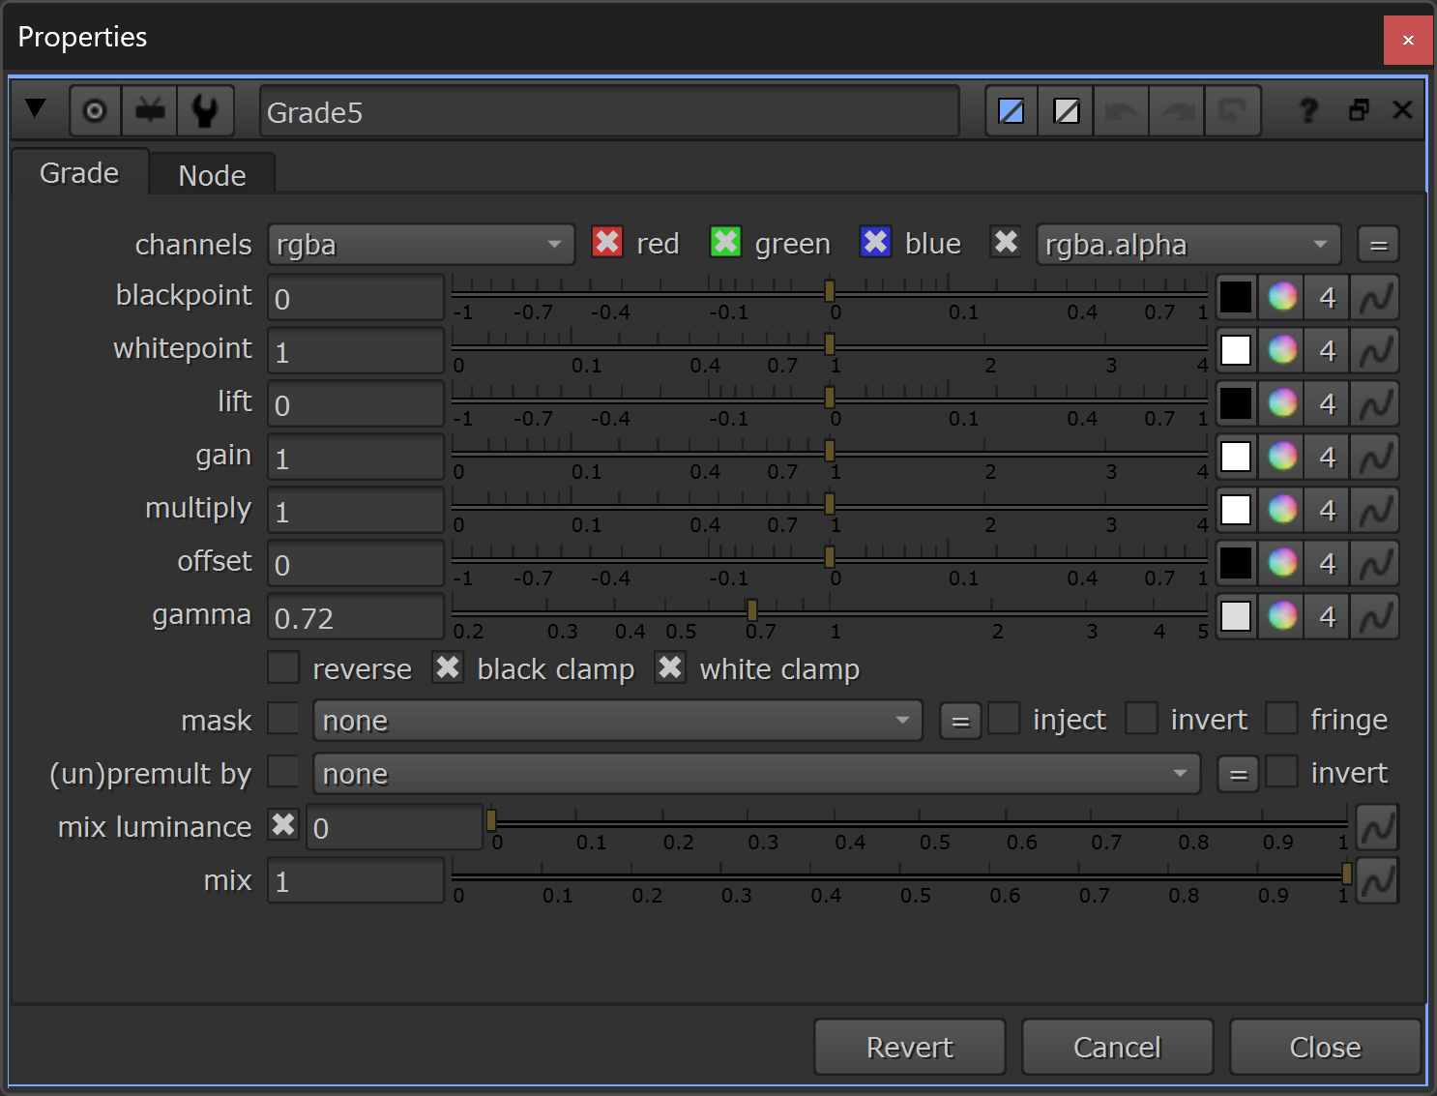This screenshot has width=1437, height=1096.
Task: Disable the black clamp checkbox
Action: point(448,667)
